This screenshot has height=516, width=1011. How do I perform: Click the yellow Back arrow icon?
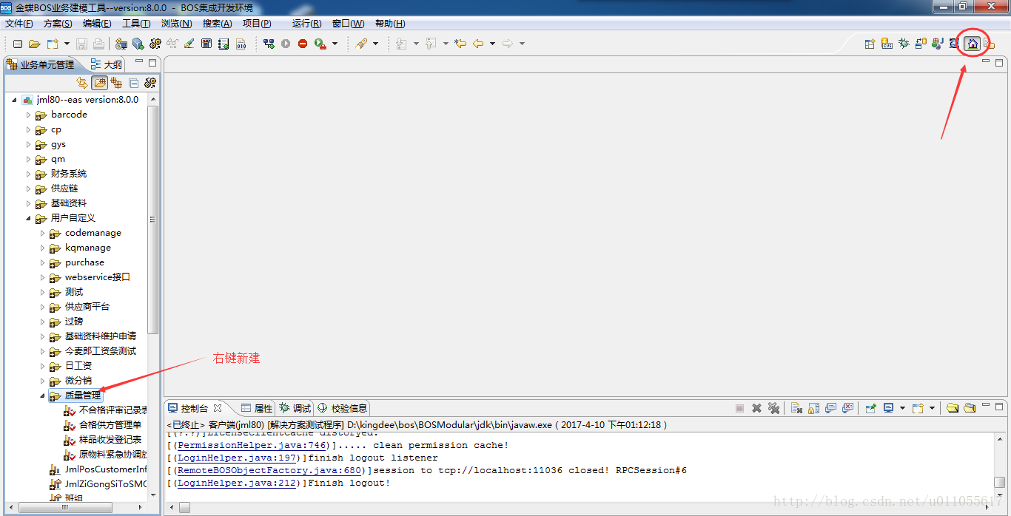(478, 44)
